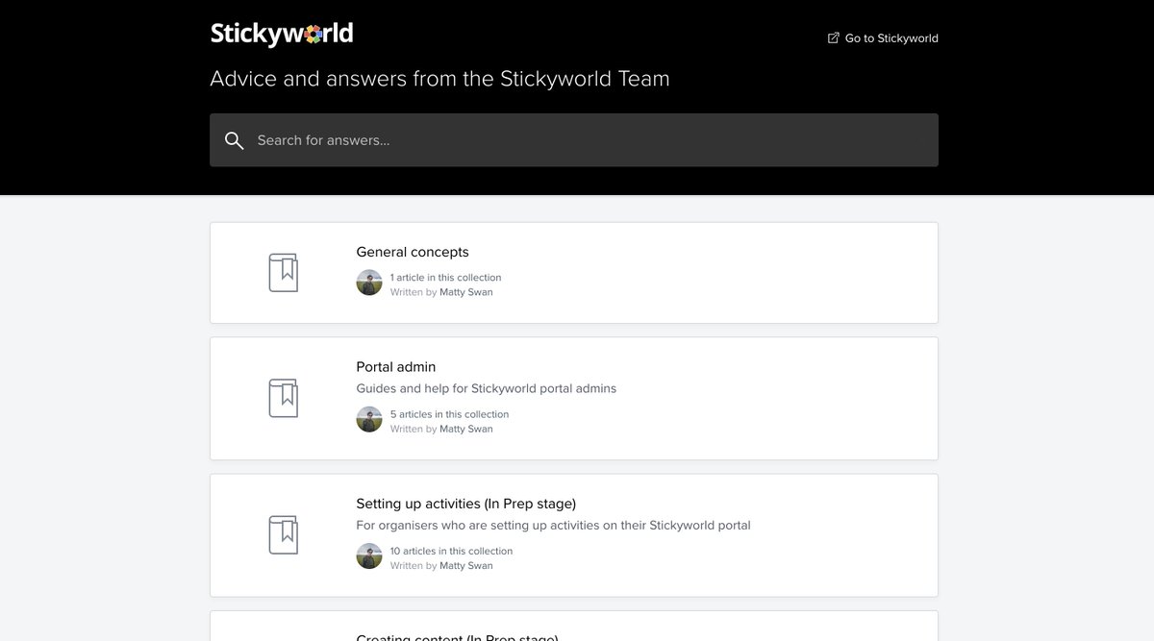Click 'Written by Matty Swan' in Setting up activities card
This screenshot has height=641, width=1154.
pos(441,566)
